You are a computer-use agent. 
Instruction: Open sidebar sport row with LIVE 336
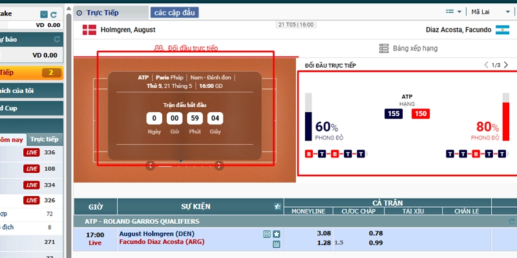(31, 153)
